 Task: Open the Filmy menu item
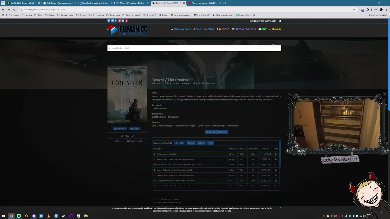197,29
